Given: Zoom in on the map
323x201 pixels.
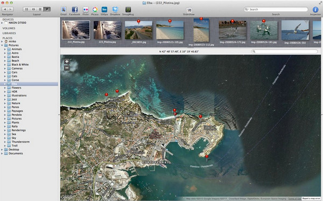Looking at the screenshot, I should tap(67, 61).
